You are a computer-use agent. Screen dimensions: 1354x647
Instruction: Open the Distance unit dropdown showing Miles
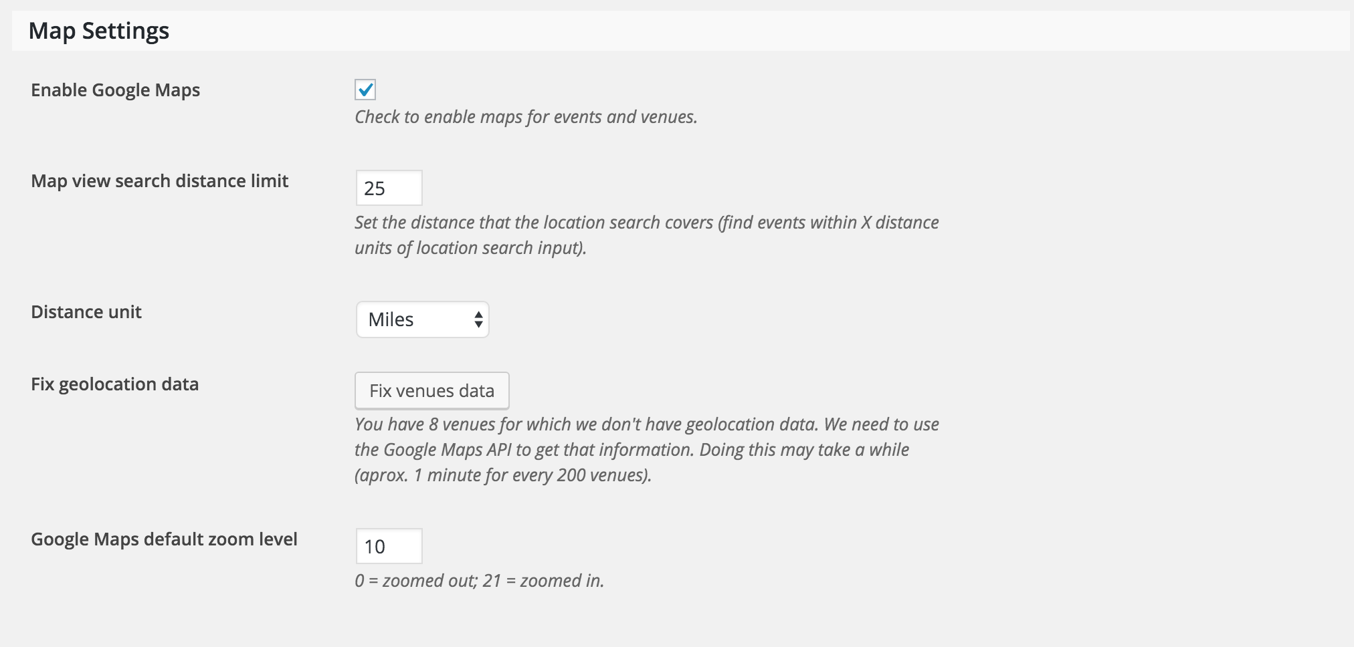point(422,319)
